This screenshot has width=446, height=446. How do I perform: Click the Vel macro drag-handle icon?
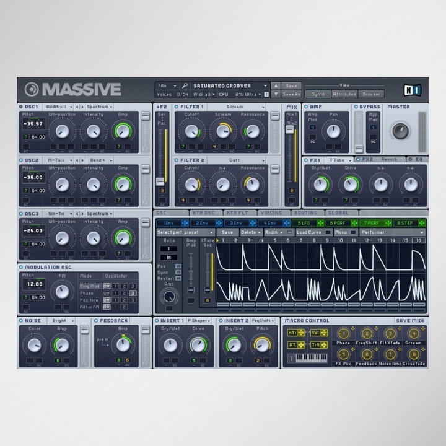[x=324, y=333]
